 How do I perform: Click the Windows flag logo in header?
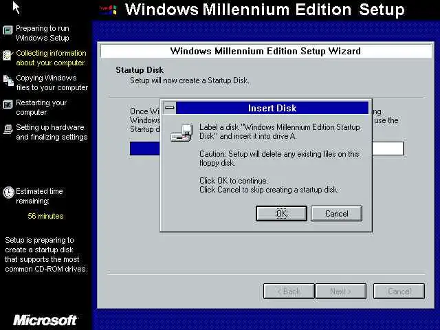pyautogui.click(x=109, y=10)
